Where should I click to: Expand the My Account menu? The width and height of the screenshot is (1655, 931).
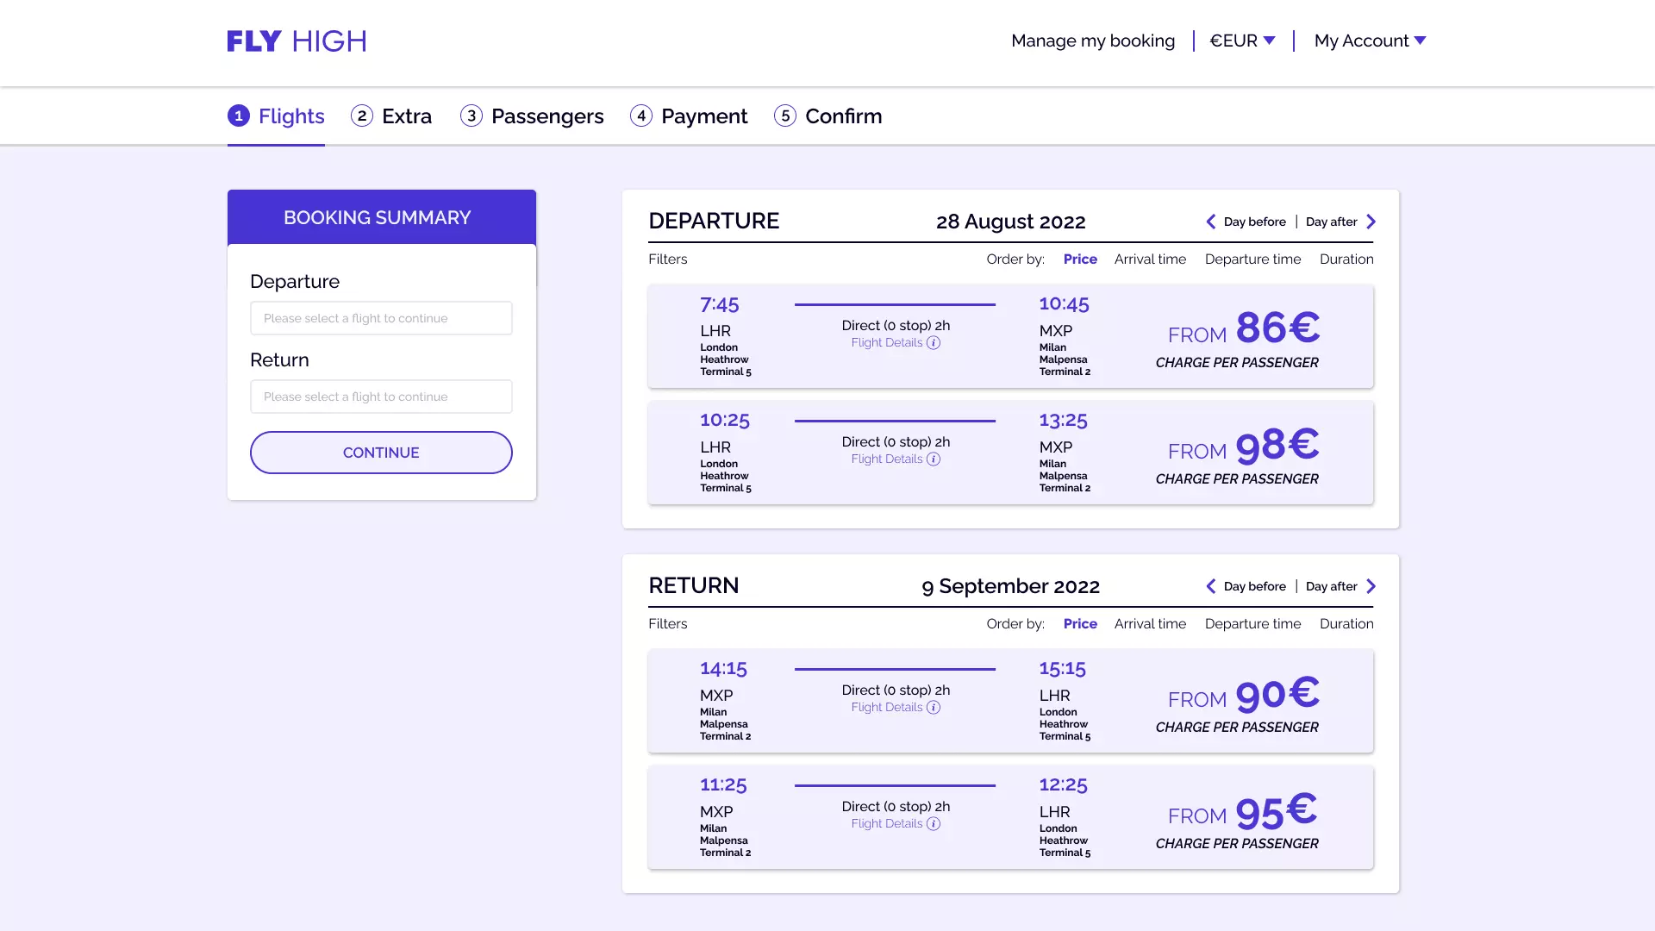[x=1370, y=41]
